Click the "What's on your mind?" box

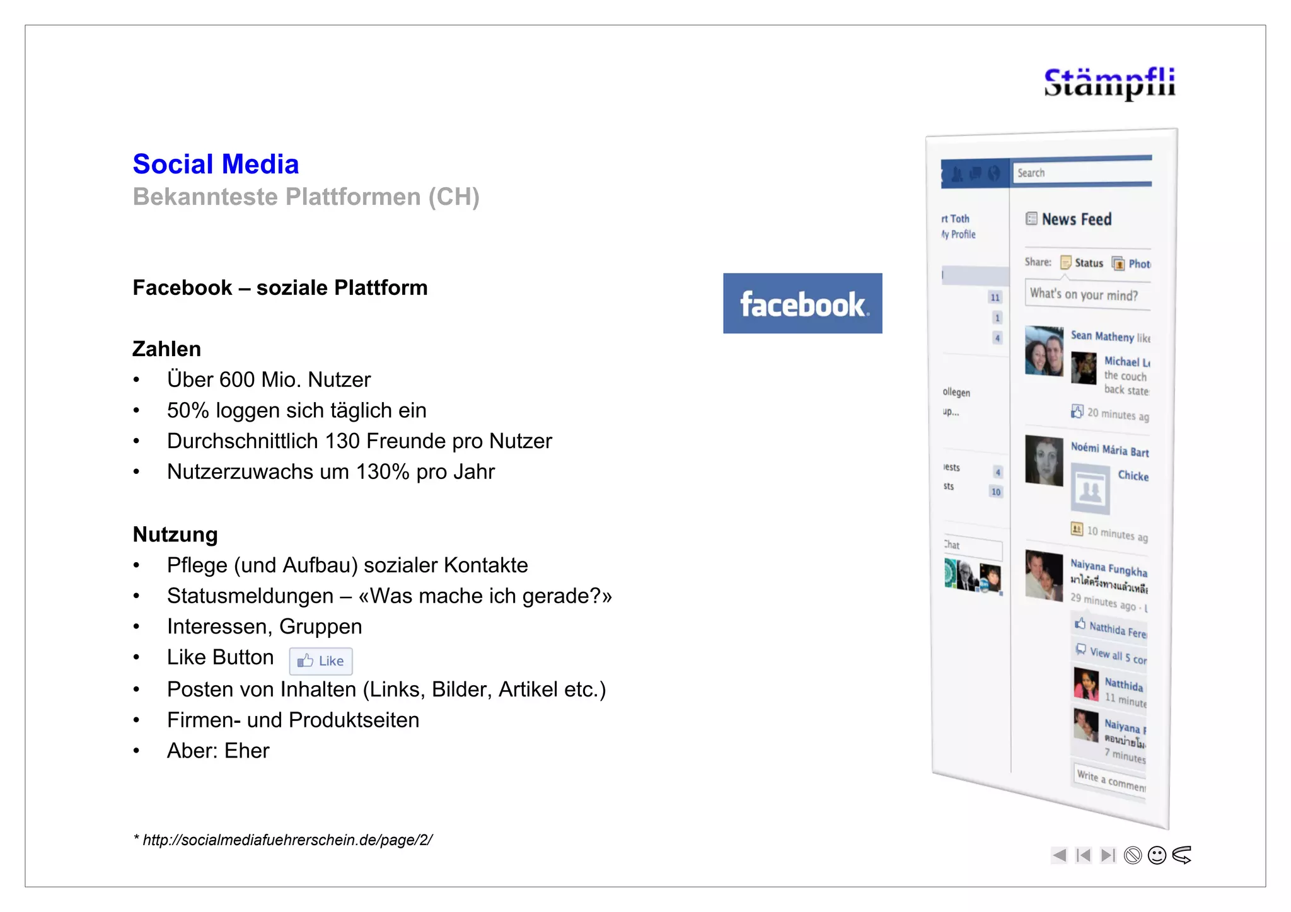point(1087,294)
